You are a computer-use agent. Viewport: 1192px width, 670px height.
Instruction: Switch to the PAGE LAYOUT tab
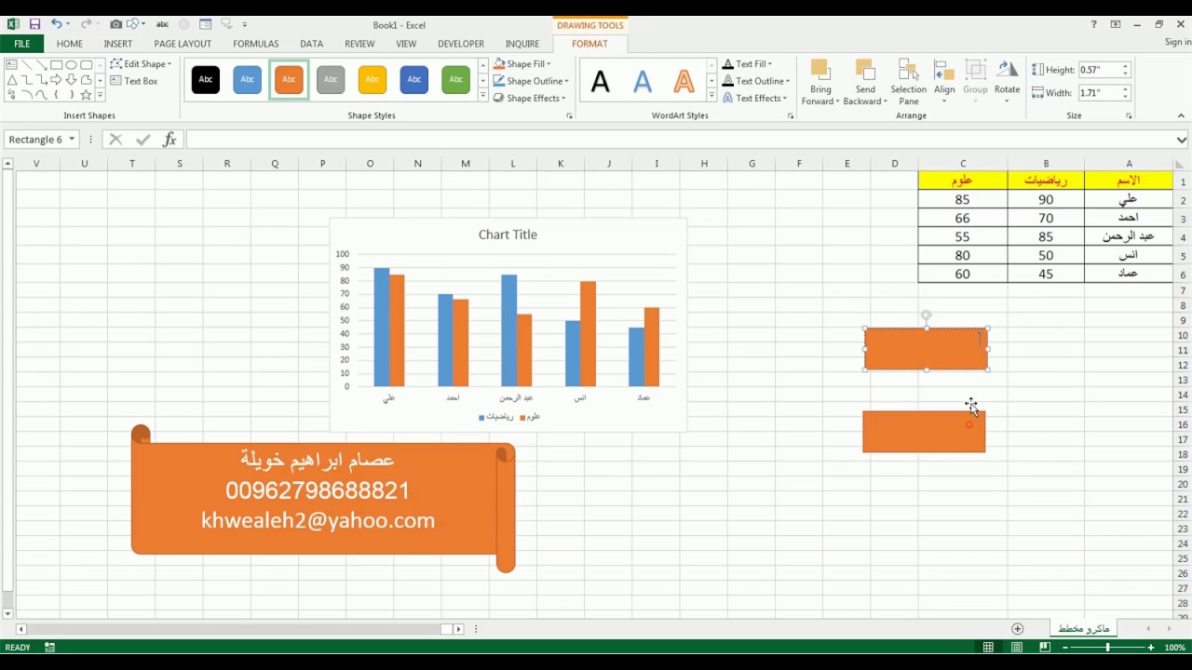(x=183, y=44)
